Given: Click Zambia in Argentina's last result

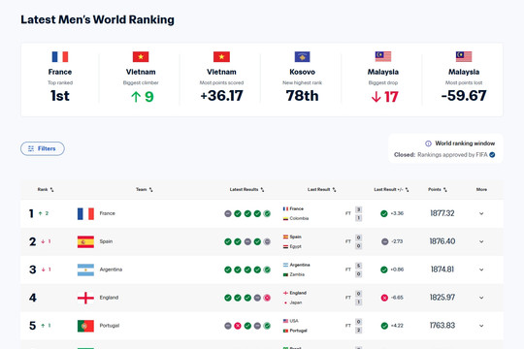Looking at the screenshot, I should (x=297, y=274).
